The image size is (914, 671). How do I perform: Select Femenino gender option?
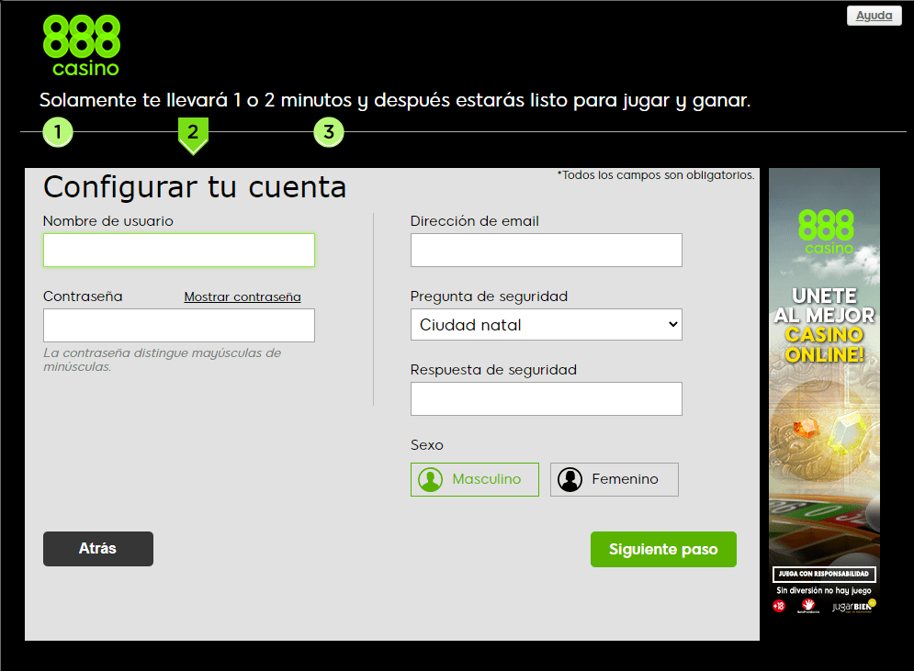click(615, 479)
